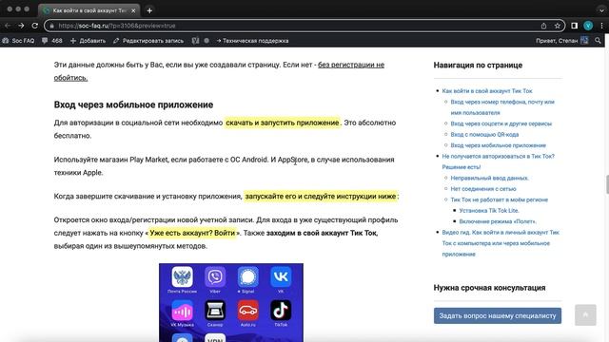Open Техническая поддержка admin bar item
The width and height of the screenshot is (609, 342).
click(x=252, y=40)
